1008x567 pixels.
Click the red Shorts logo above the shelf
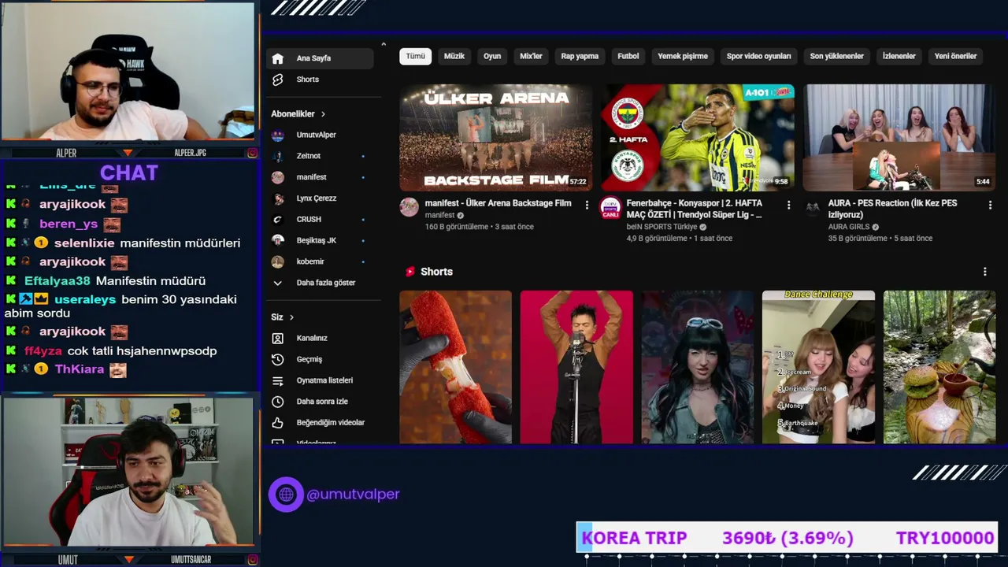coord(409,272)
